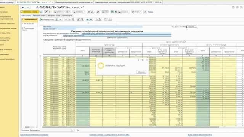The width and height of the screenshot is (244, 137).
Task: Click the green Excel export icon
Action: 112,12
